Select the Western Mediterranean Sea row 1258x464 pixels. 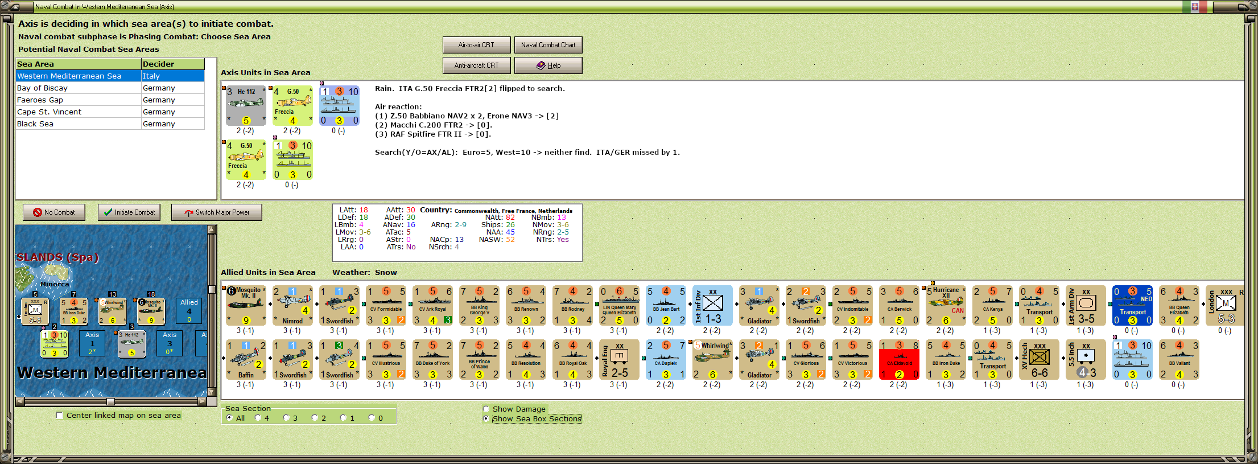click(x=110, y=76)
